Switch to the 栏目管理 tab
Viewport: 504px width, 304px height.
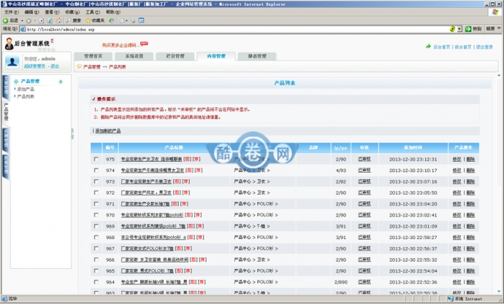pos(175,56)
